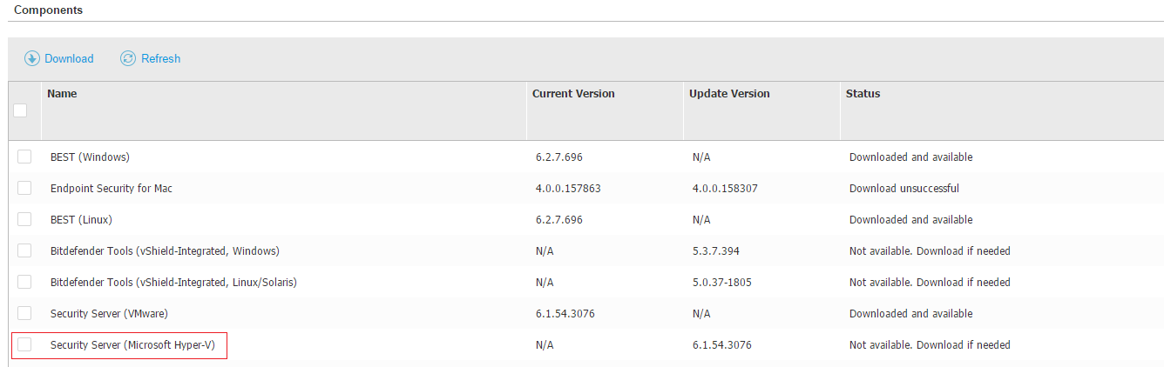Select the Security Server (Microsoft Hyper-V) checkbox
Viewport: 1164px width, 367px height.
(x=24, y=344)
